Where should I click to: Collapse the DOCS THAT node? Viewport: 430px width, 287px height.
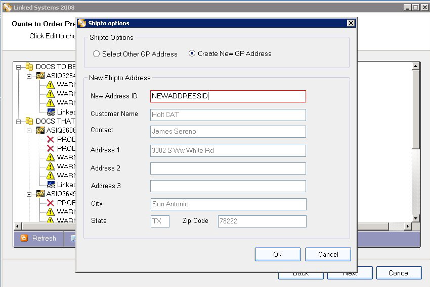pyautogui.click(x=18, y=122)
